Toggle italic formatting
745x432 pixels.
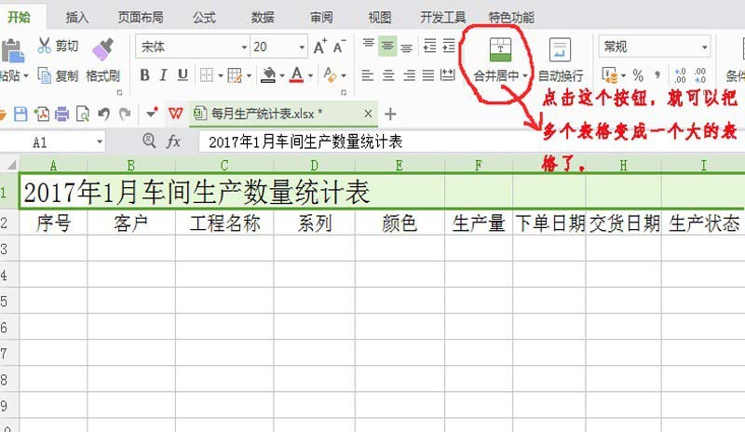[164, 75]
